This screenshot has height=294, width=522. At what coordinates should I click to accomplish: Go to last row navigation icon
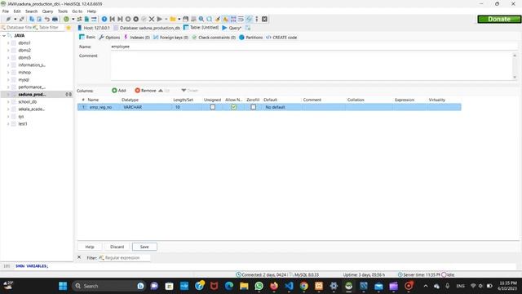pyautogui.click(x=120, y=20)
